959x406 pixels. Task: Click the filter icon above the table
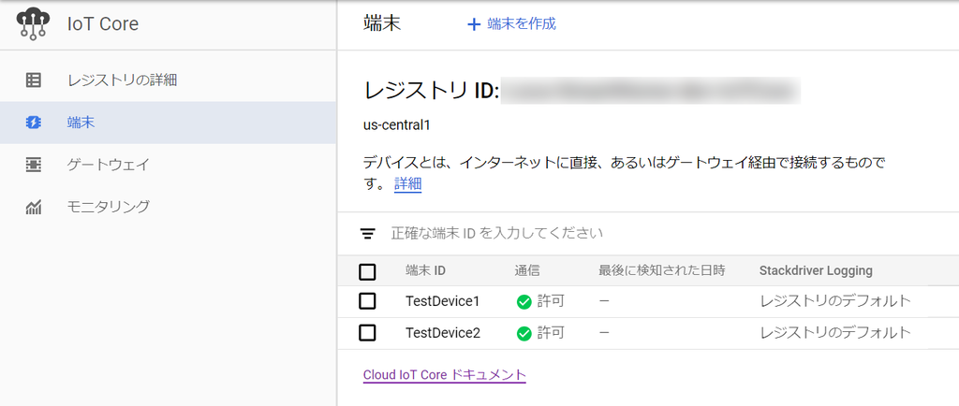[368, 233]
